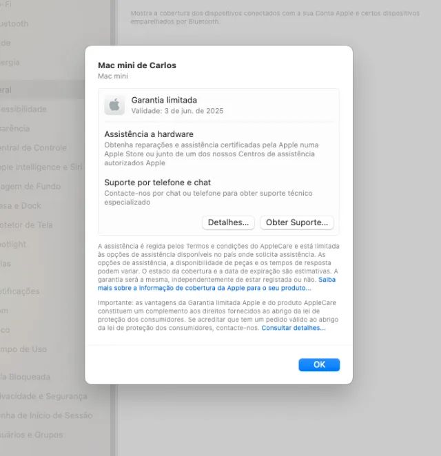Click Obter Suporte... button
The width and height of the screenshot is (441, 456).
tap(297, 222)
